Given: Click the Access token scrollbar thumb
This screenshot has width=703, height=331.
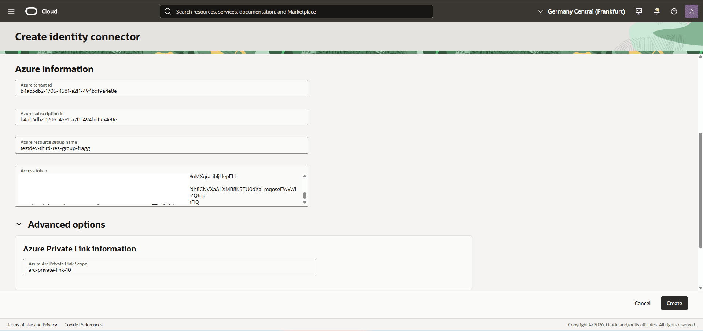Looking at the screenshot, I should click(305, 195).
